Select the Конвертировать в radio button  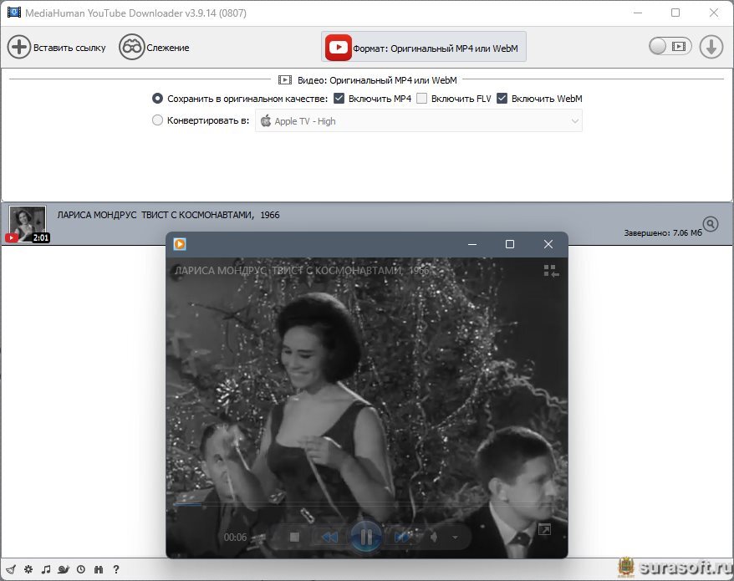pyautogui.click(x=157, y=120)
